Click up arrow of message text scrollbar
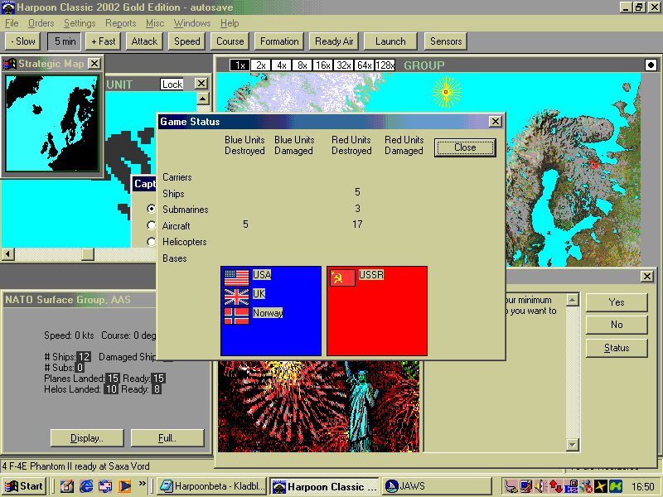 (x=572, y=300)
